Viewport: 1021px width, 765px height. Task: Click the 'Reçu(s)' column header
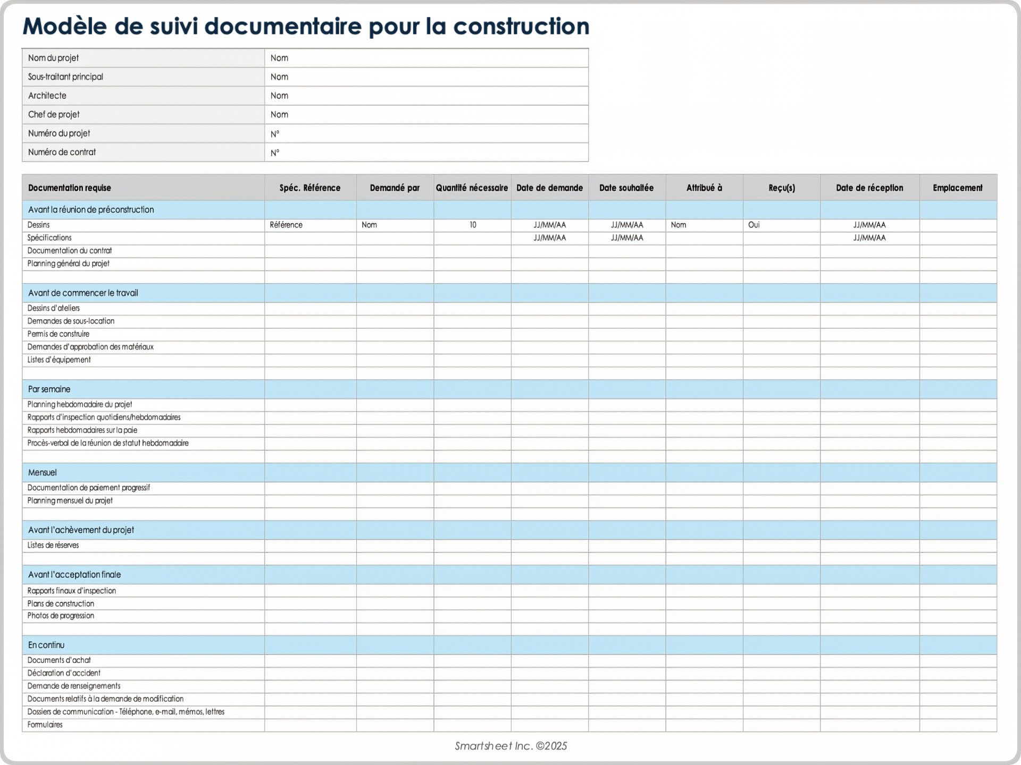781,188
